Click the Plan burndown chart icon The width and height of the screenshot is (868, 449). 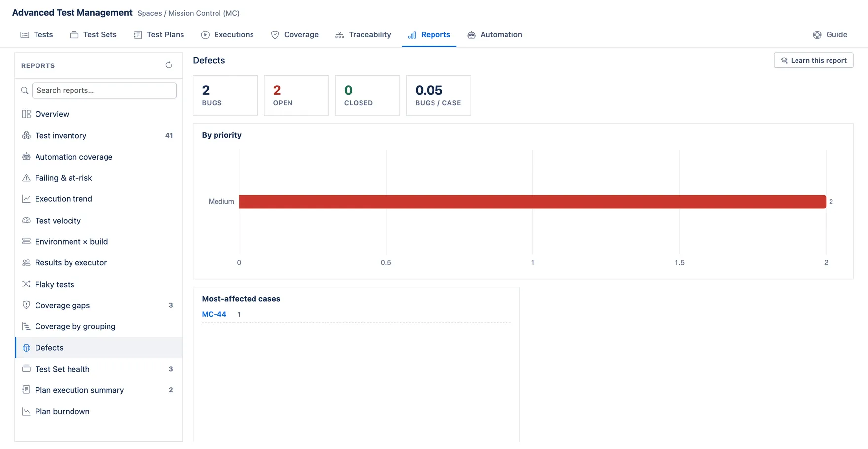point(26,411)
